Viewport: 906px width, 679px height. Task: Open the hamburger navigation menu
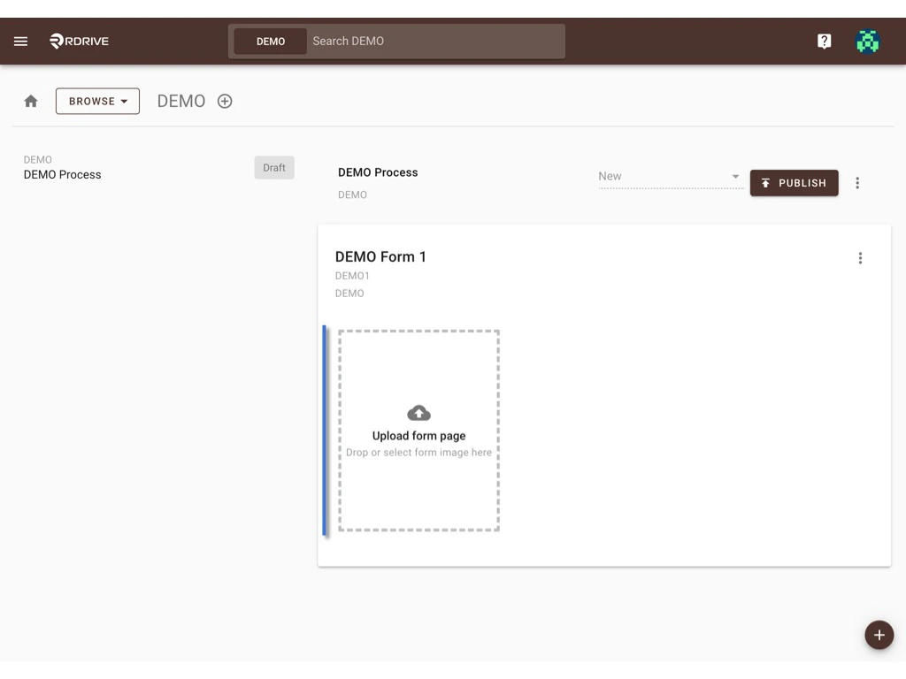pos(20,41)
